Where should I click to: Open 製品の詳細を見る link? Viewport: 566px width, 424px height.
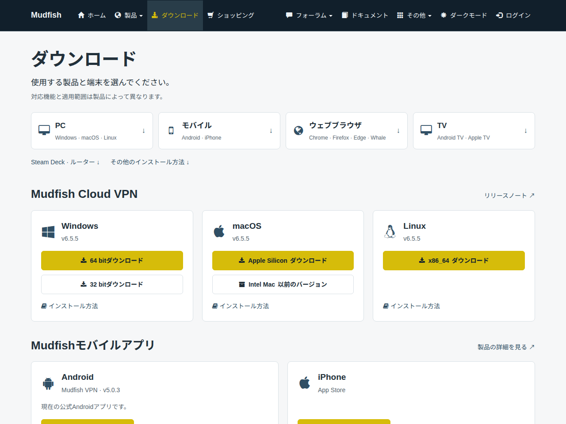pyautogui.click(x=506, y=347)
